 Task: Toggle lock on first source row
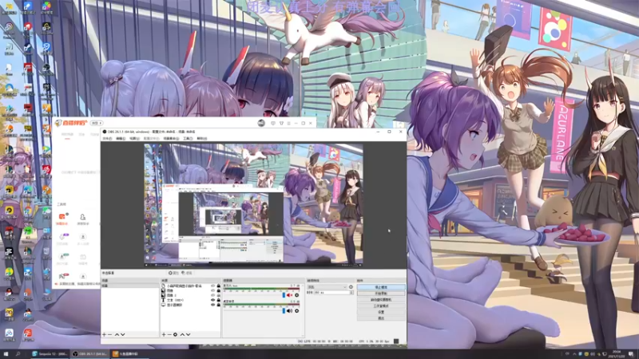click(218, 286)
